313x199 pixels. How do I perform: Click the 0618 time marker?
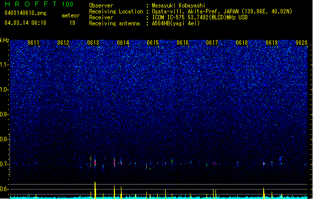tap(242, 43)
